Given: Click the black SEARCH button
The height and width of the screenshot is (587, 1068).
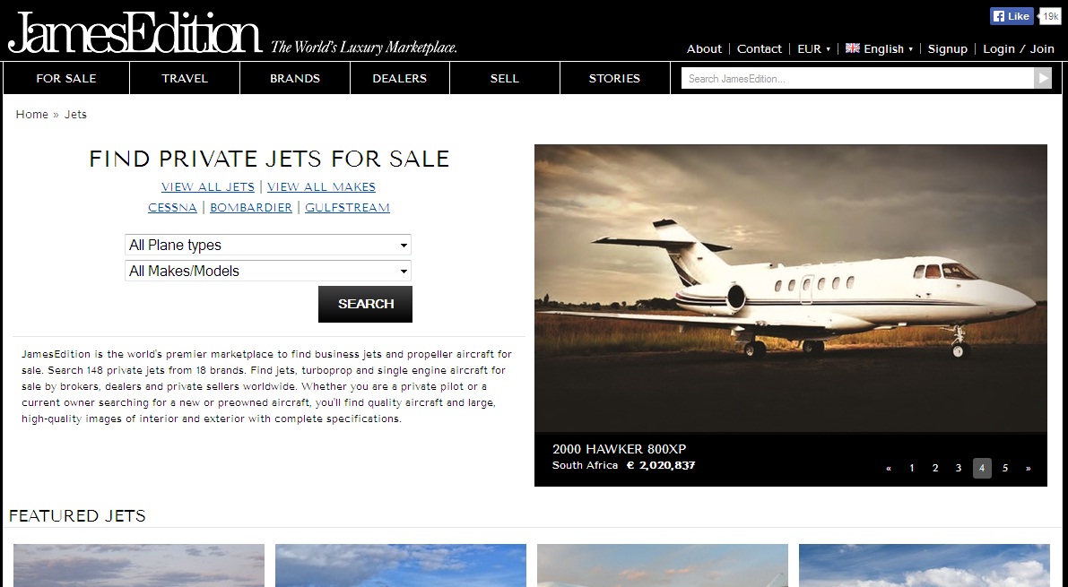Looking at the screenshot, I should [x=365, y=304].
